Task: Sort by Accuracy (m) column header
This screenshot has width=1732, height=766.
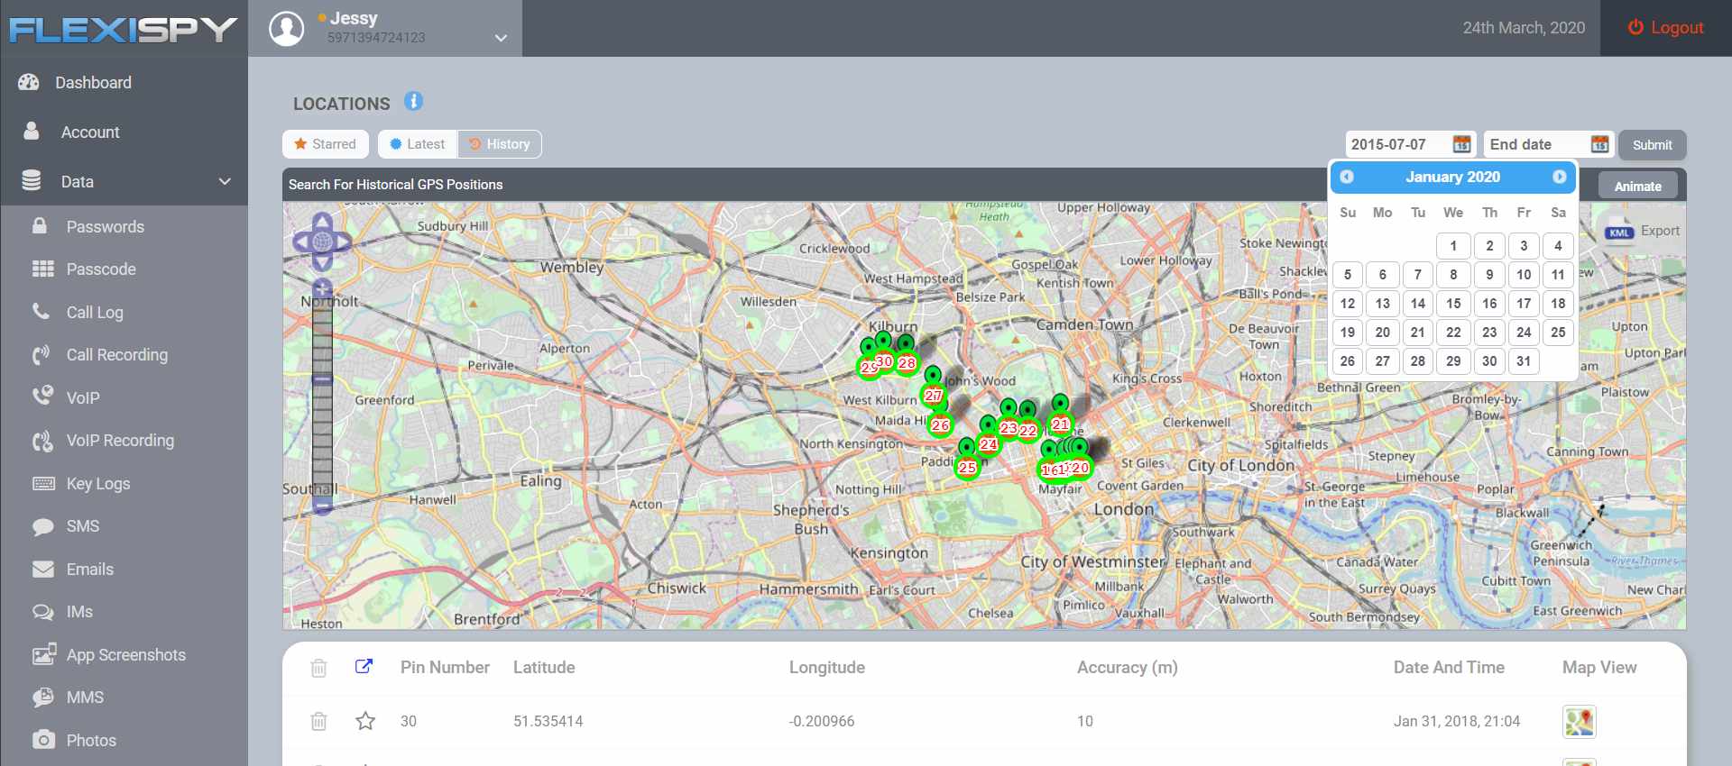Action: [1128, 668]
